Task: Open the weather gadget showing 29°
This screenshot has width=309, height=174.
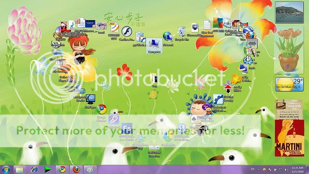Action: pos(289,84)
